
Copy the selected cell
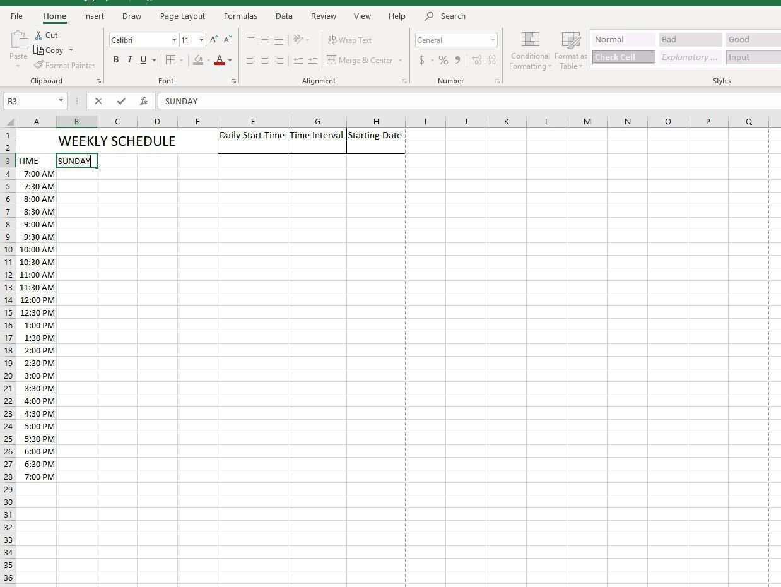point(49,50)
